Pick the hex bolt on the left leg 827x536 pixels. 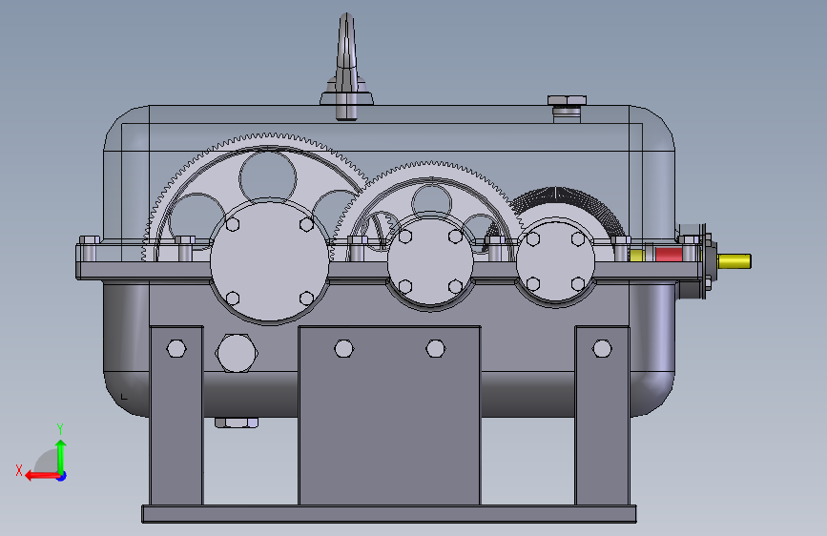point(176,349)
